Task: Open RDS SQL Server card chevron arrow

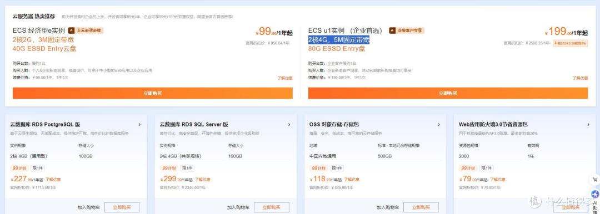Action: (x=289, y=125)
